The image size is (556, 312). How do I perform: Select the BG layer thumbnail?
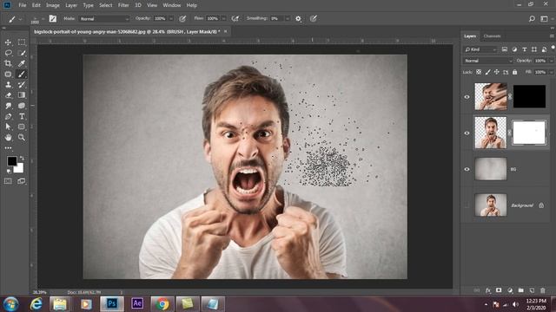491,169
